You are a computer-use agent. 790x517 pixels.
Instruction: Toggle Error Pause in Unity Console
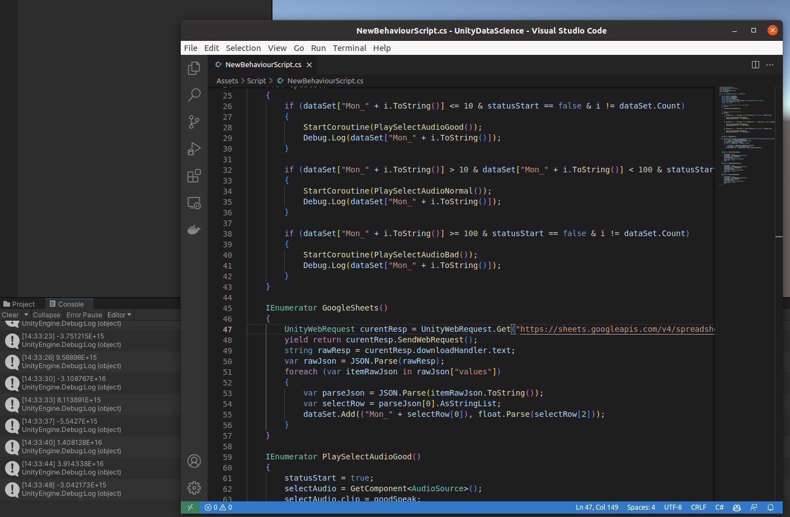84,315
